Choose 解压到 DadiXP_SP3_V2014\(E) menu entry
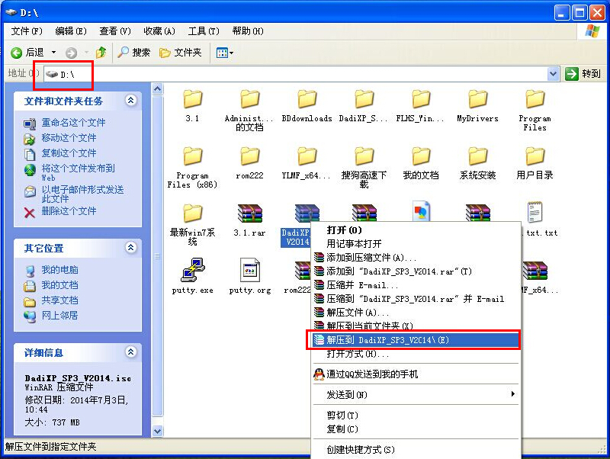Image resolution: width=610 pixels, height=459 pixels. tap(416, 339)
